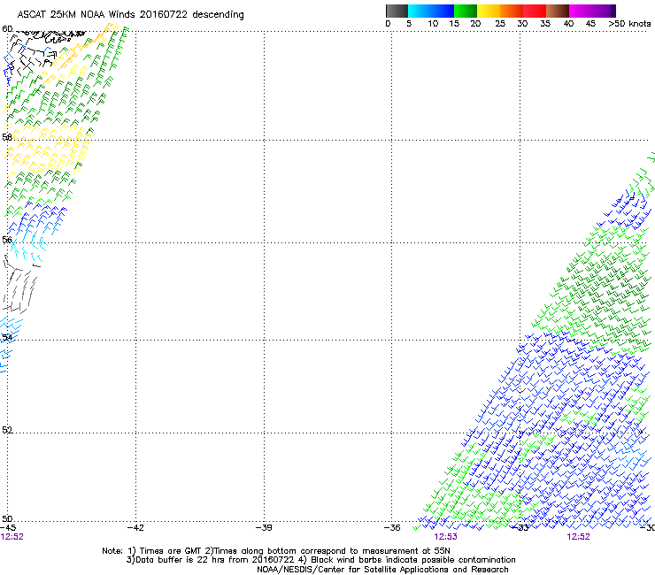Image resolution: width=655 pixels, height=575 pixels.
Task: Click the 'Times are GMT' note line
Action: coord(276,551)
